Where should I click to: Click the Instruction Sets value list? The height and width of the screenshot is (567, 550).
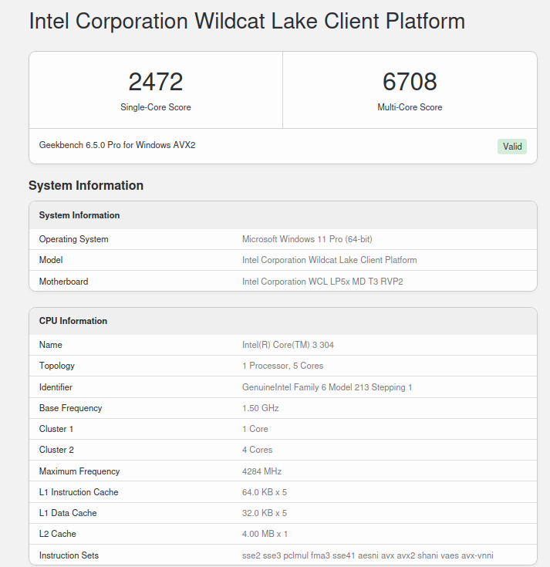(x=367, y=555)
